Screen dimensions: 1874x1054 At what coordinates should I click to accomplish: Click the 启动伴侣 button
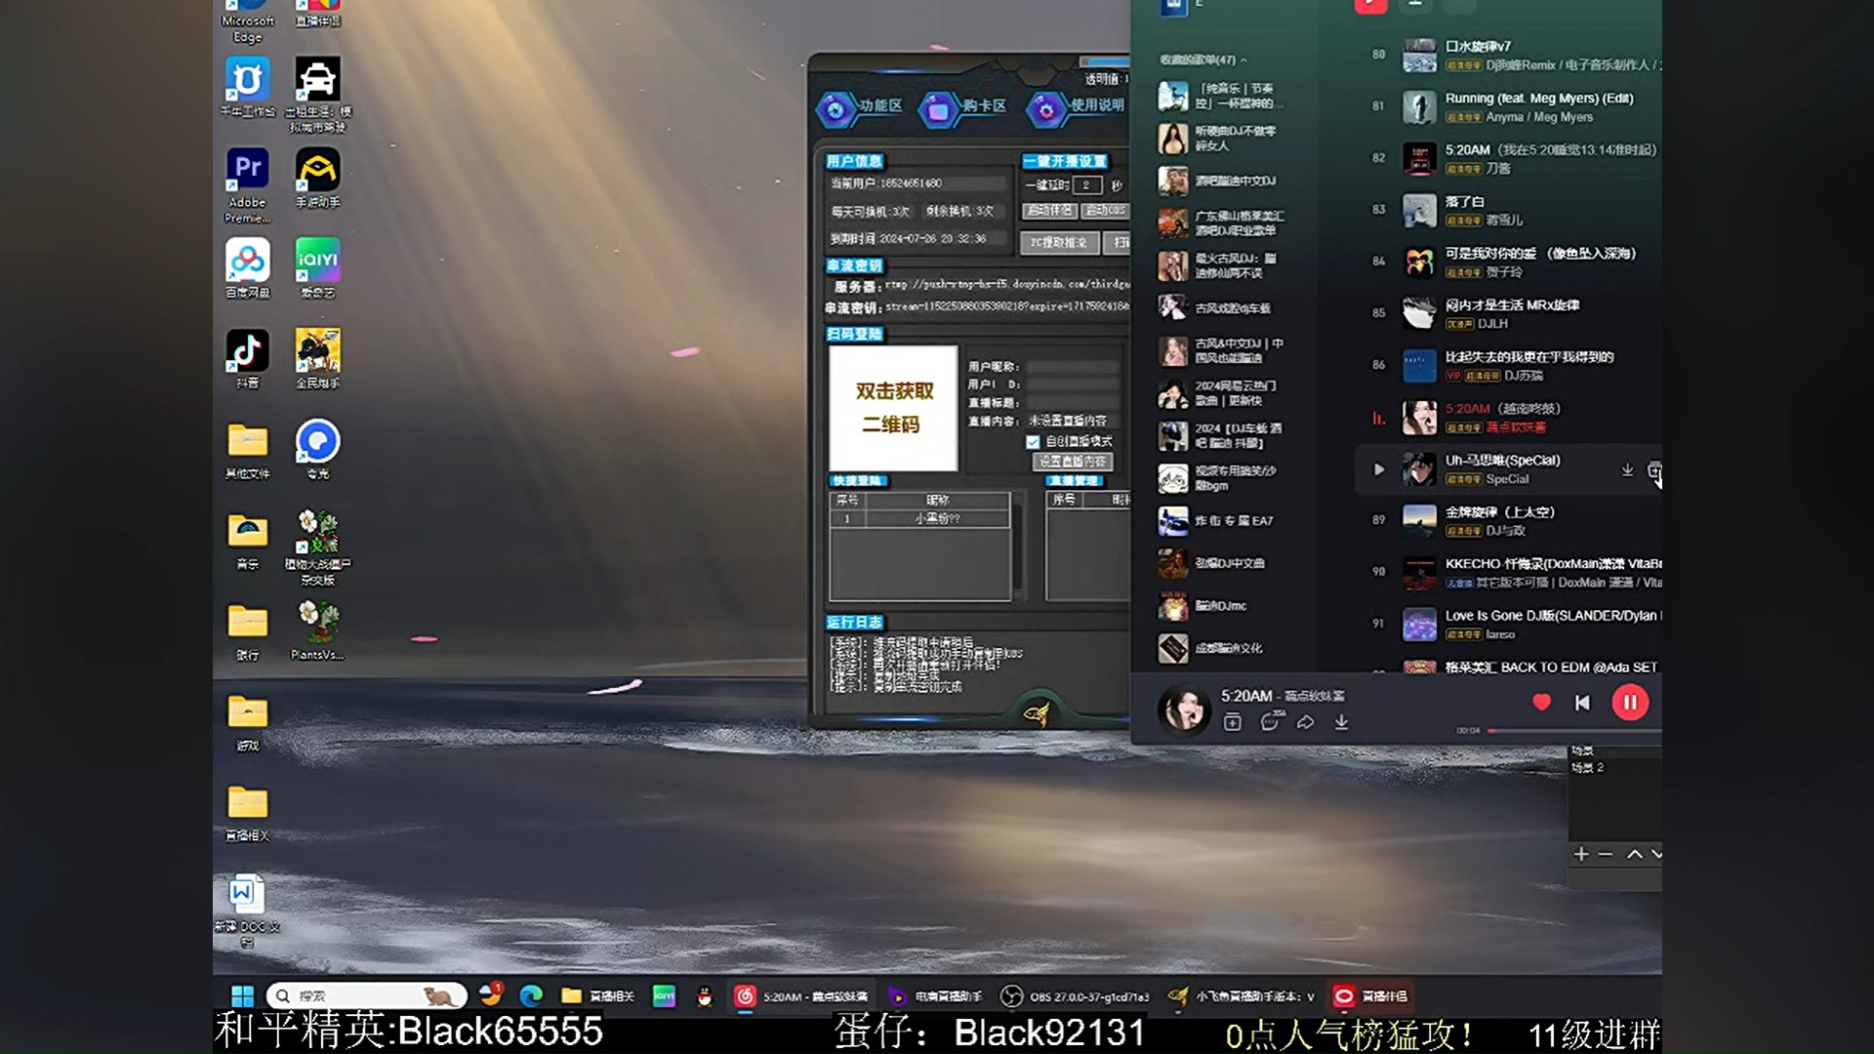[x=1049, y=211]
